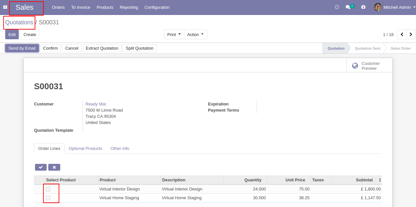
Task: Click the Customer Preview globe icon
Action: (355, 66)
